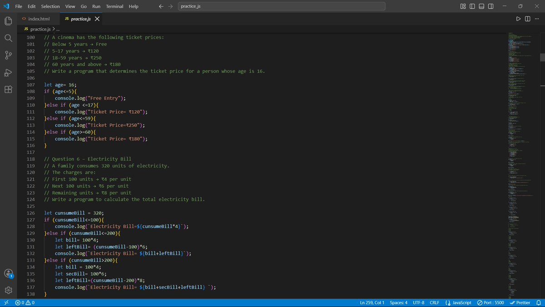Click line number 107 in gutter
545x307 pixels.
click(x=31, y=85)
